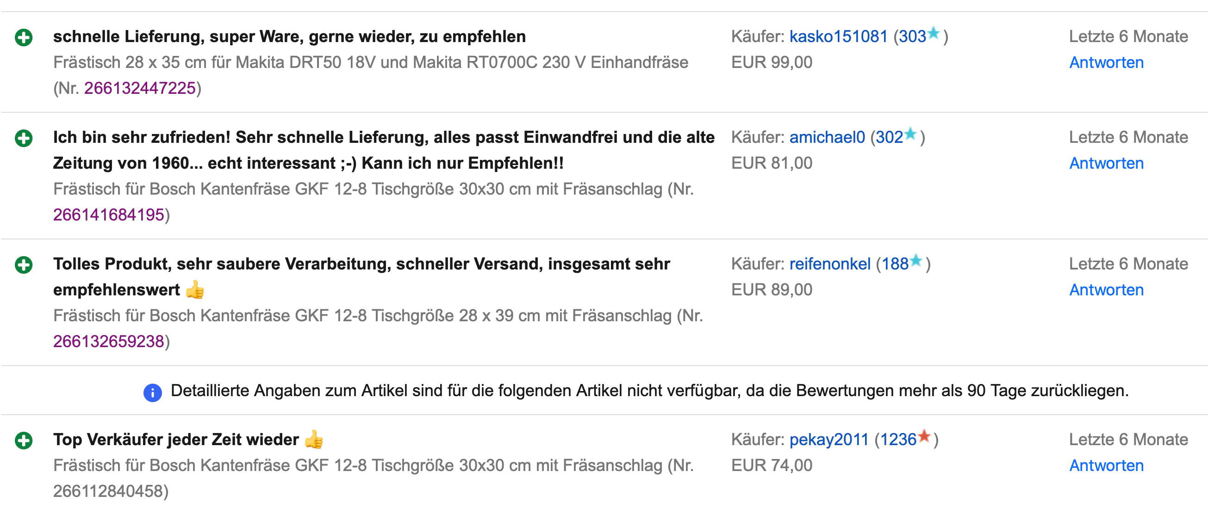Click the red star next to pekay2011's score
Viewport: 1208px width, 514px height.
pos(924,436)
